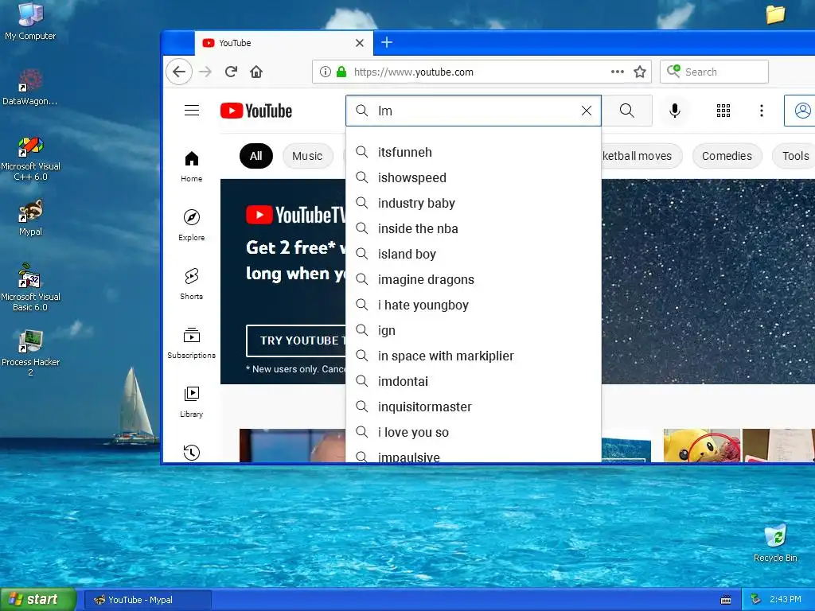Screen dimensions: 815x611
Task: Select the Comedies filter chip
Action: click(x=727, y=156)
